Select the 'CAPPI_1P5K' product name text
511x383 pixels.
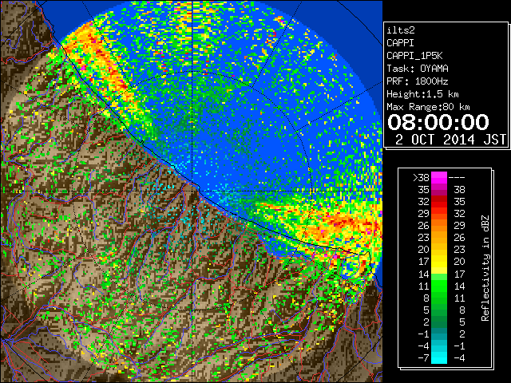point(414,56)
